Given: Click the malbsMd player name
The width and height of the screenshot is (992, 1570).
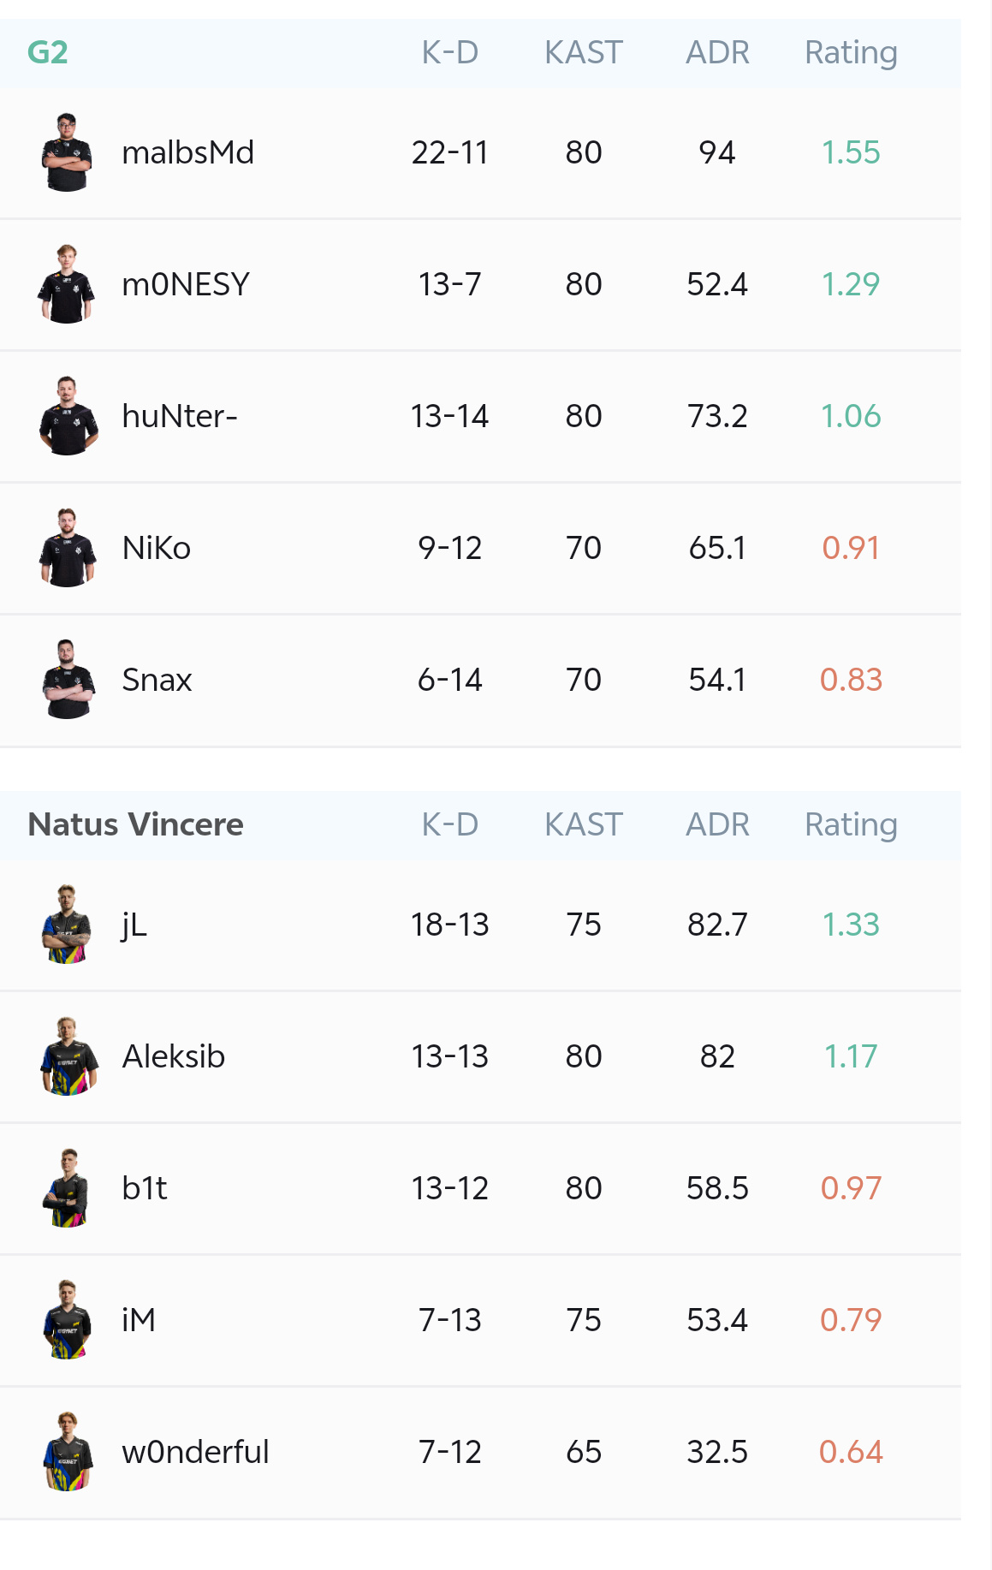Looking at the screenshot, I should pyautogui.click(x=188, y=153).
